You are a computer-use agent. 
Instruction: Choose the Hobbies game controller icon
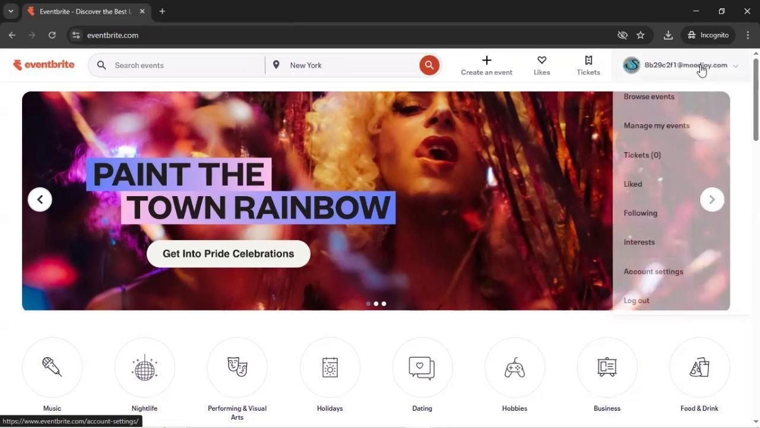tap(514, 367)
